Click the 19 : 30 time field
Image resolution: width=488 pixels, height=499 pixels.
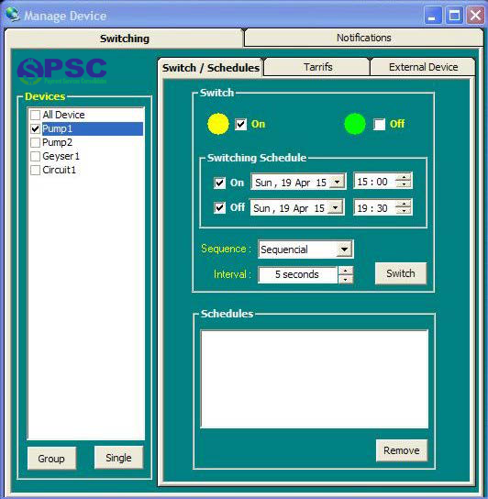click(x=374, y=208)
